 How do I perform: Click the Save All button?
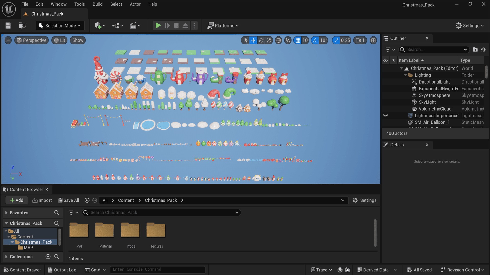pos(68,200)
